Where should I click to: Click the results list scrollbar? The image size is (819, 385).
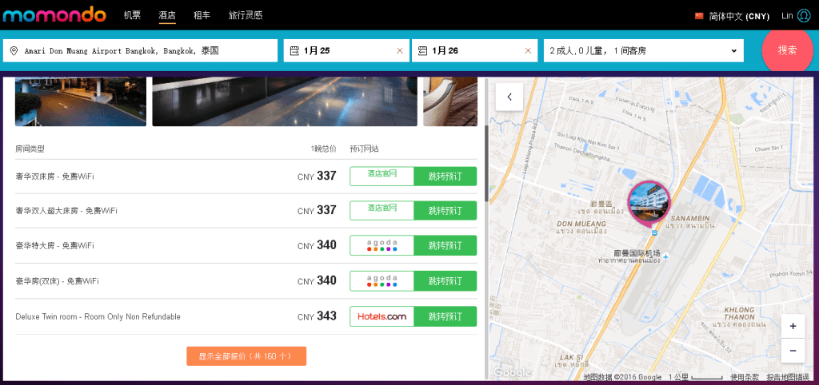(x=487, y=163)
